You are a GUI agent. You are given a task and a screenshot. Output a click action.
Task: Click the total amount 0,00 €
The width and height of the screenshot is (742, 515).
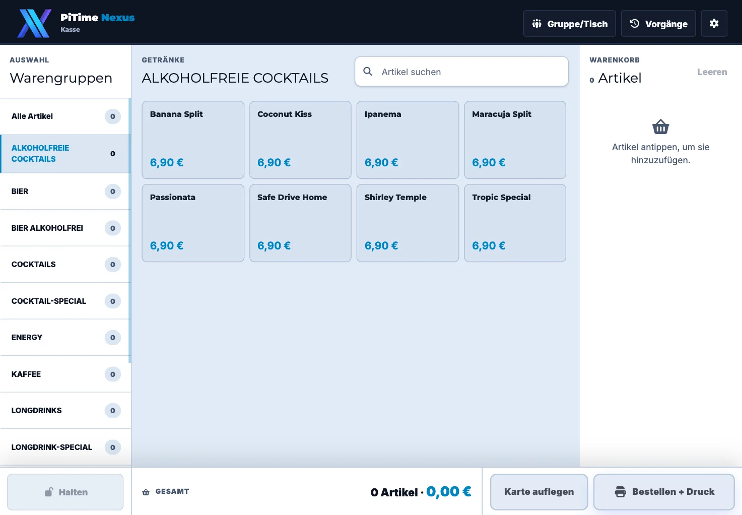pyautogui.click(x=449, y=491)
